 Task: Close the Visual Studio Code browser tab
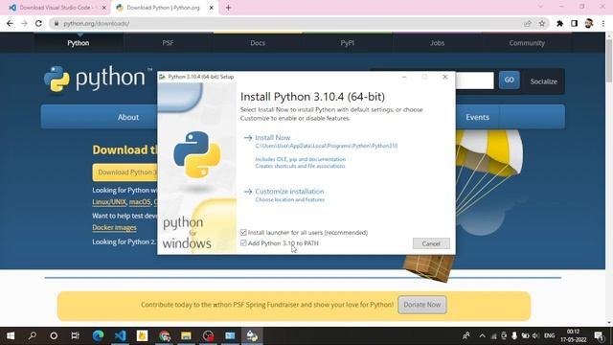click(x=104, y=8)
